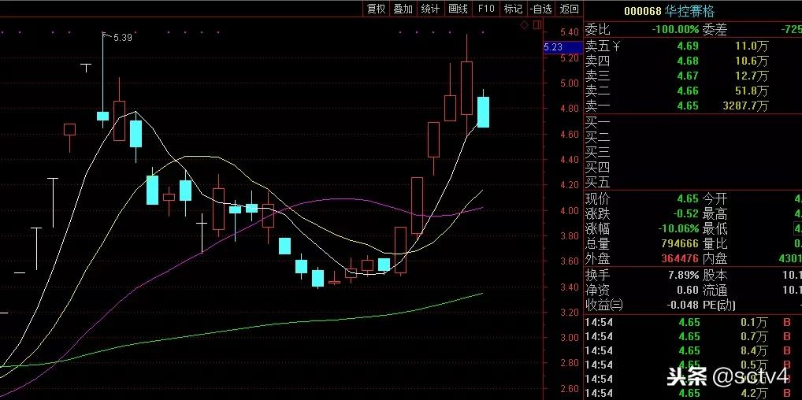Click the 叠加 overlay button
The height and width of the screenshot is (400, 802).
click(x=403, y=9)
